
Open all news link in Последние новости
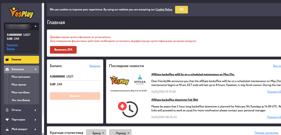pos(277,66)
